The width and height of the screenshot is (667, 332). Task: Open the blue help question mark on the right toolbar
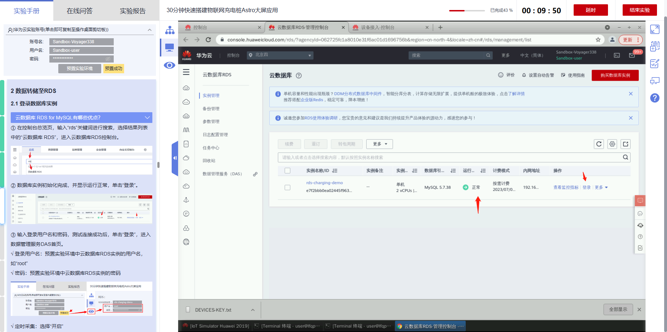coord(655,98)
